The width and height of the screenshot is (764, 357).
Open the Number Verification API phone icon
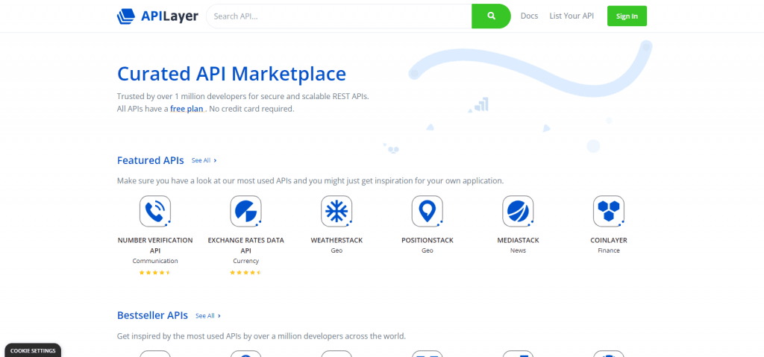point(155,212)
